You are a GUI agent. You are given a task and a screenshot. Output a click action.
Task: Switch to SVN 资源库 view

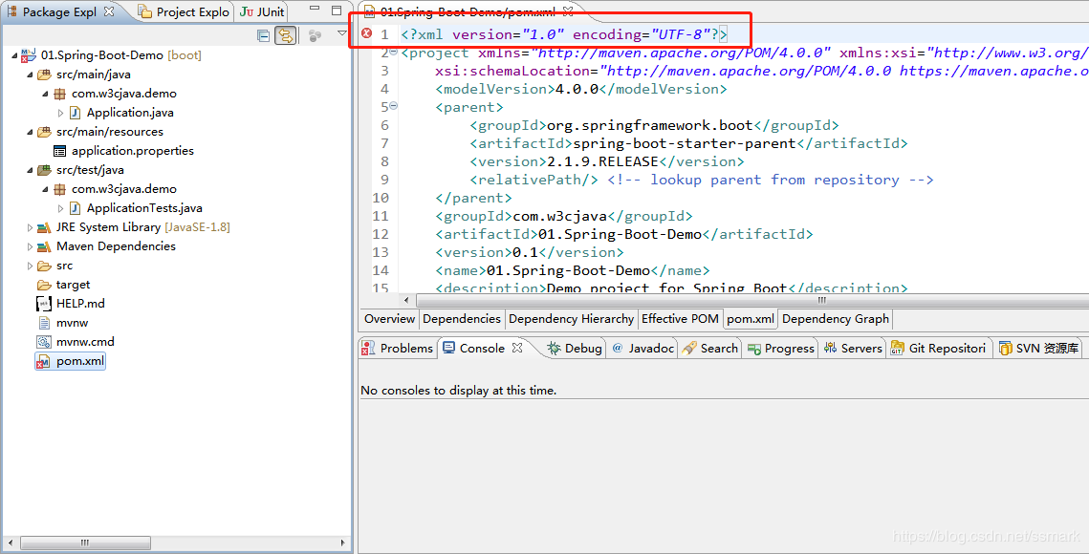1038,349
